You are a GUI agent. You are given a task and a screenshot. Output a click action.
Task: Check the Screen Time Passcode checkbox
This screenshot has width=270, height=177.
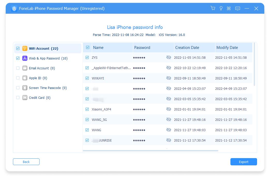[18, 88]
